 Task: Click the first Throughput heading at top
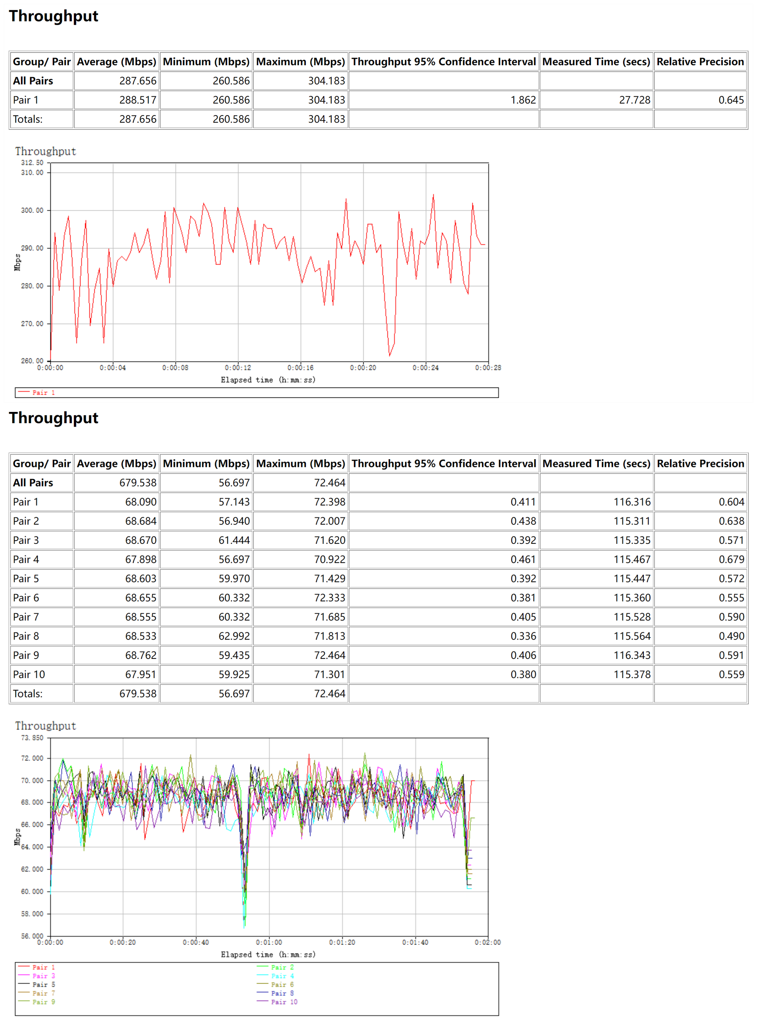[x=54, y=16]
